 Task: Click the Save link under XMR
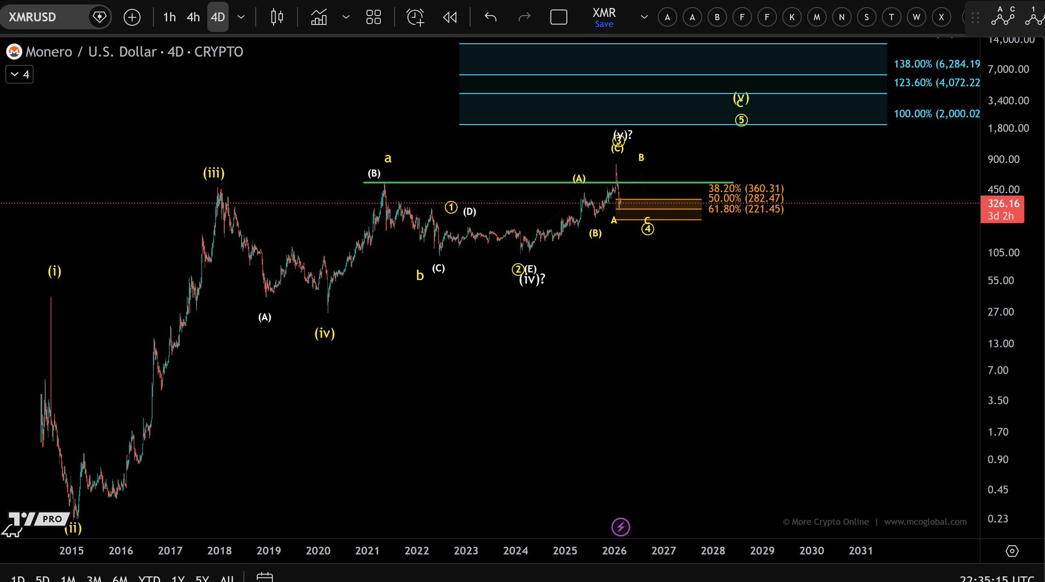tap(604, 24)
